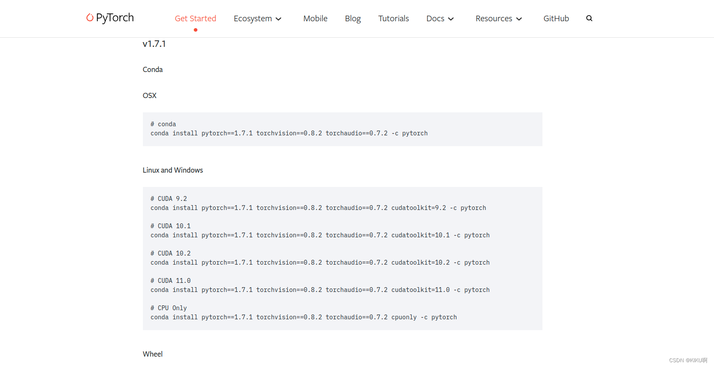This screenshot has width=714, height=367.
Task: Open the search magnifier icon
Action: pyautogui.click(x=589, y=18)
